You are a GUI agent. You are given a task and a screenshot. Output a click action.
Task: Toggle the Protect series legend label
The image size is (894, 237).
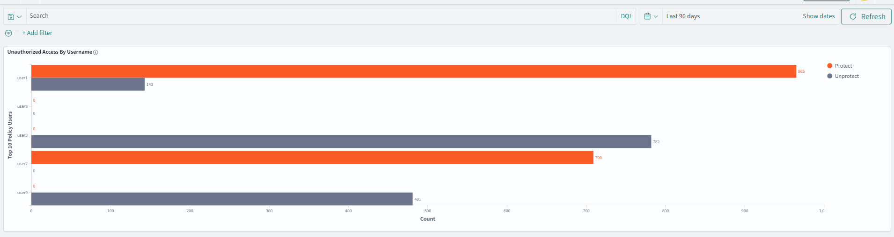click(843, 66)
